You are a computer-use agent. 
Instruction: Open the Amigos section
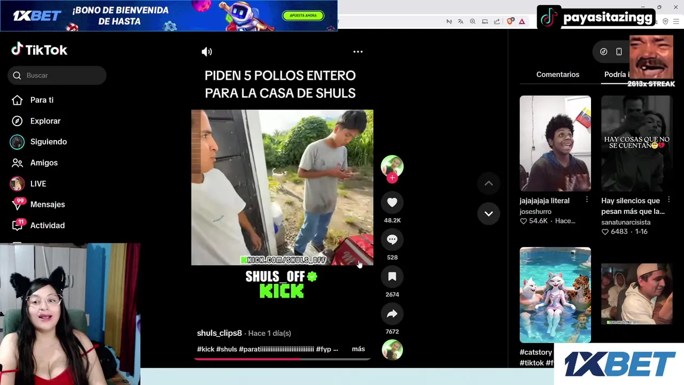click(44, 163)
